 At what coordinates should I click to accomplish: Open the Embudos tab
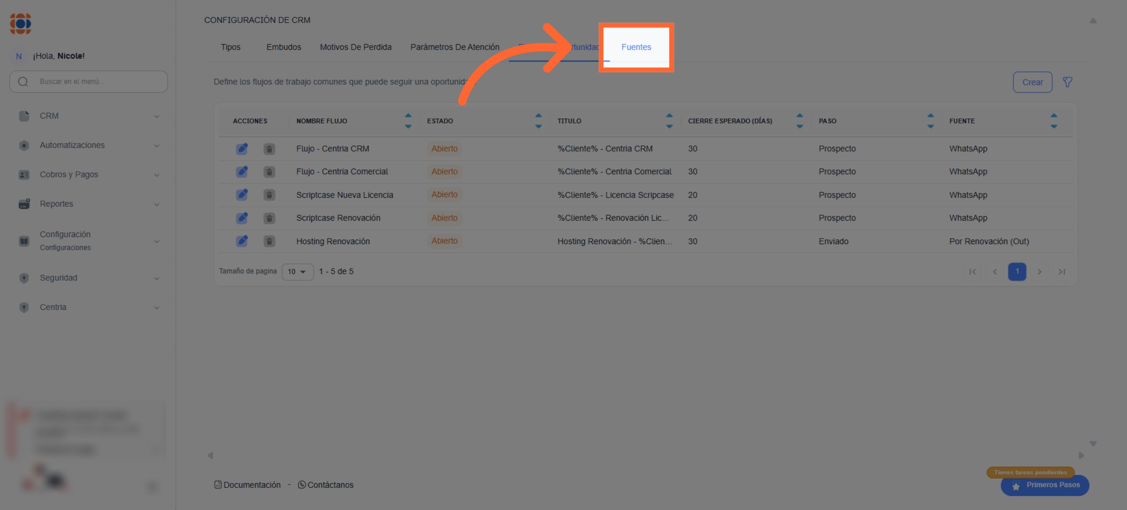[284, 47]
